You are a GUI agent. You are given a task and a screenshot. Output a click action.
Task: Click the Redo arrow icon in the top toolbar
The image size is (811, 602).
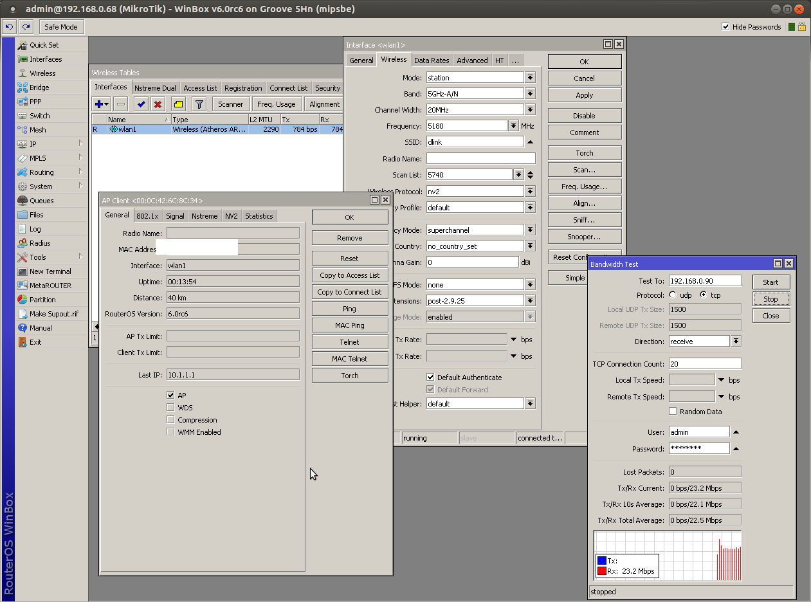(26, 27)
